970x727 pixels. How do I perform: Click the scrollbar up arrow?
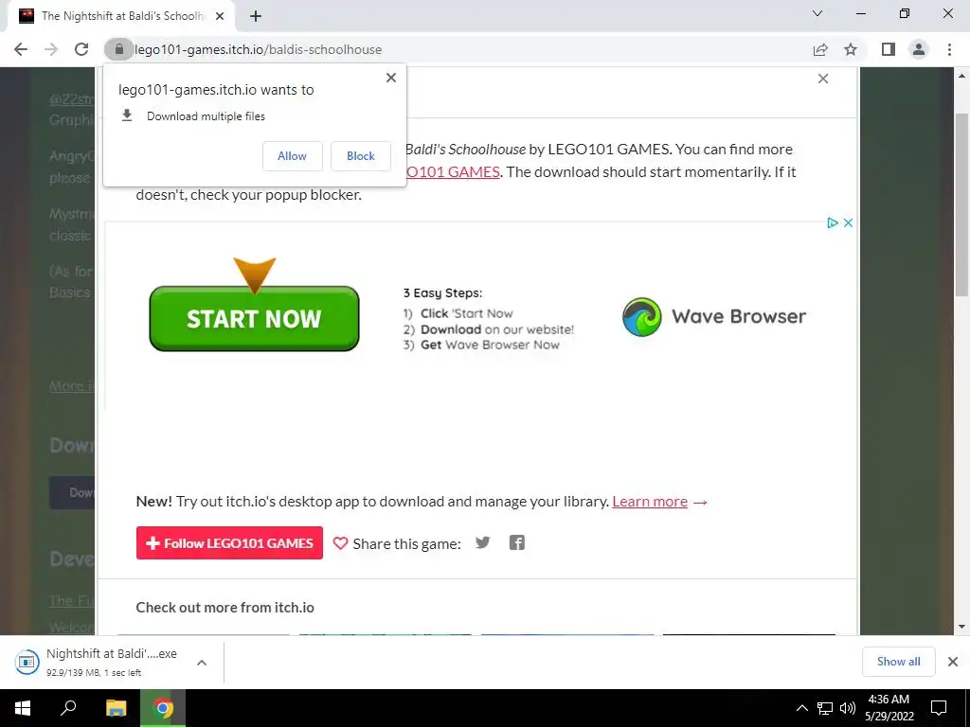961,76
